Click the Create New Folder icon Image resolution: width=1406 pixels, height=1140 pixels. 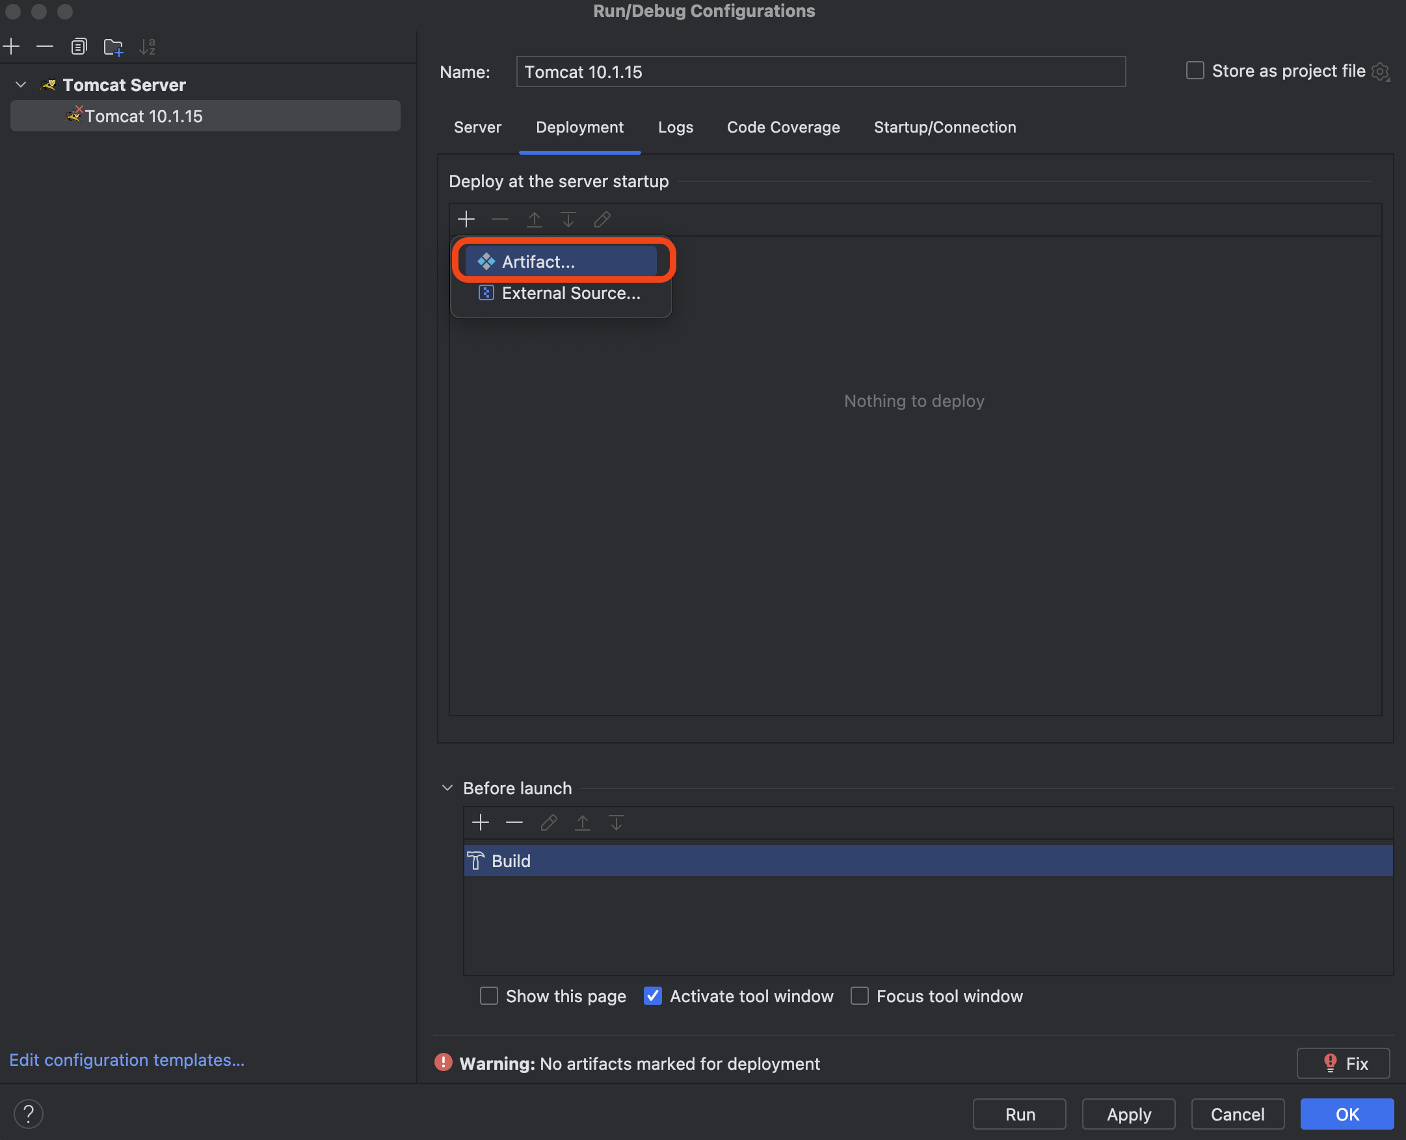(113, 47)
